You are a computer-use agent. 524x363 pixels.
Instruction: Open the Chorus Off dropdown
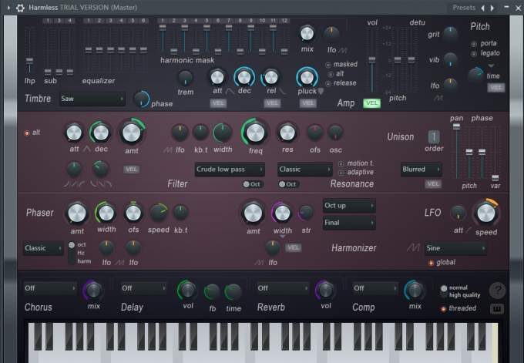click(50, 288)
